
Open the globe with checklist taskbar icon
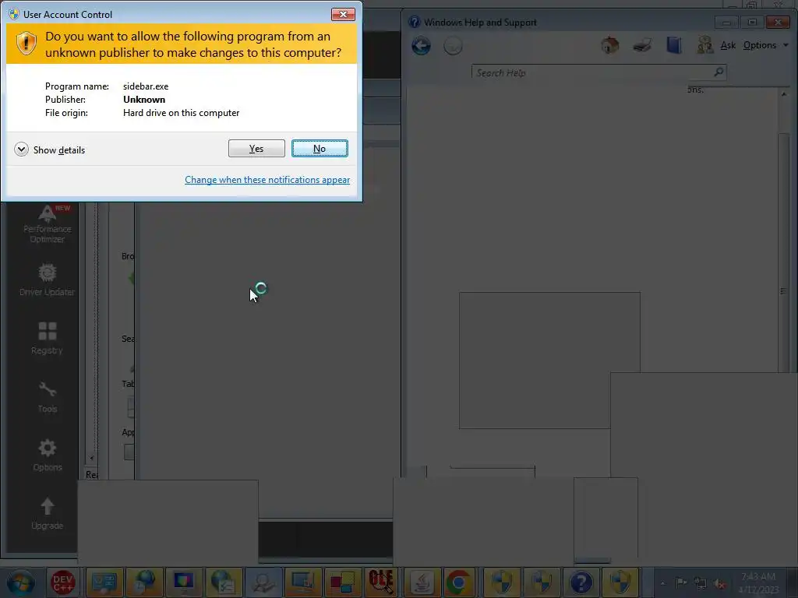[224, 582]
